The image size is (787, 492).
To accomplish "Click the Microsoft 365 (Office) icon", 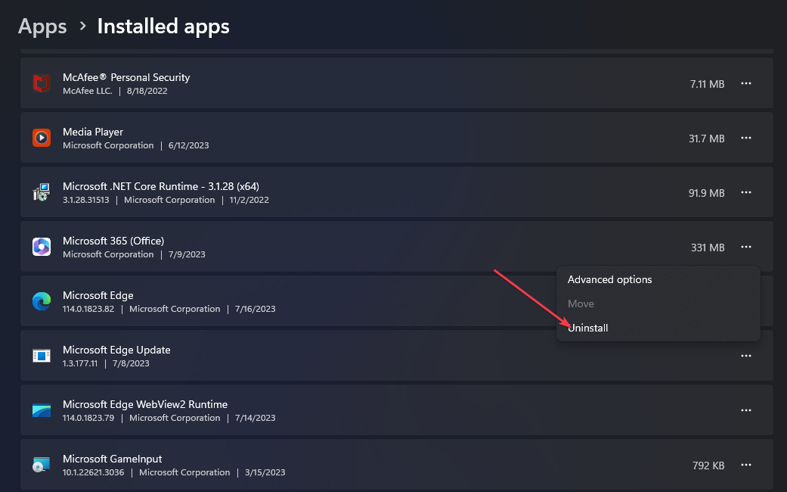I will coord(41,247).
